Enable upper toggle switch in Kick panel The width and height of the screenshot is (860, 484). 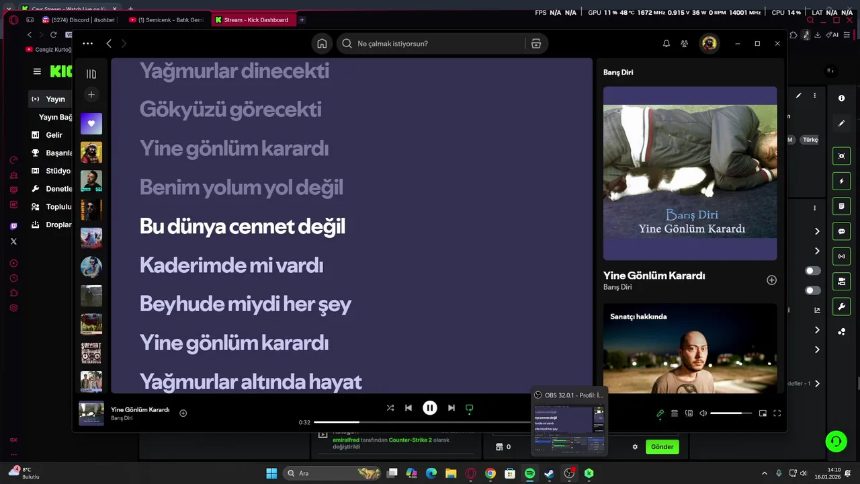pyautogui.click(x=813, y=271)
